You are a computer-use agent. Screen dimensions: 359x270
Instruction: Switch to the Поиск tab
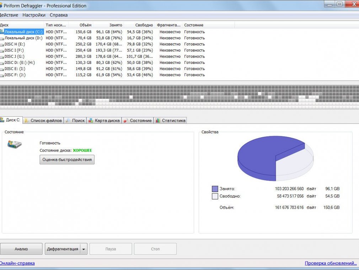coord(75,121)
